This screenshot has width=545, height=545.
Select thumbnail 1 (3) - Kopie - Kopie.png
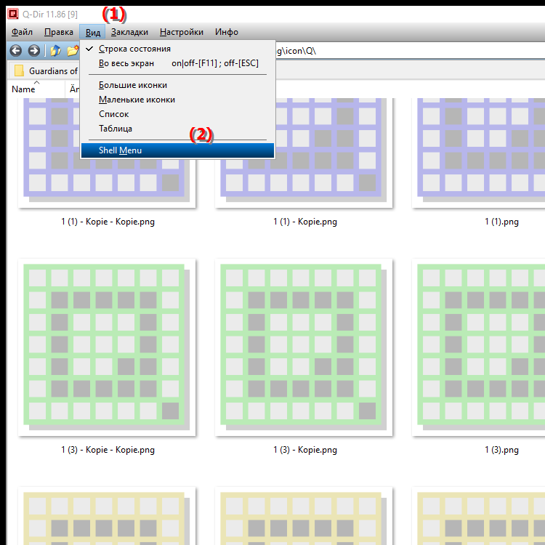[x=107, y=347]
